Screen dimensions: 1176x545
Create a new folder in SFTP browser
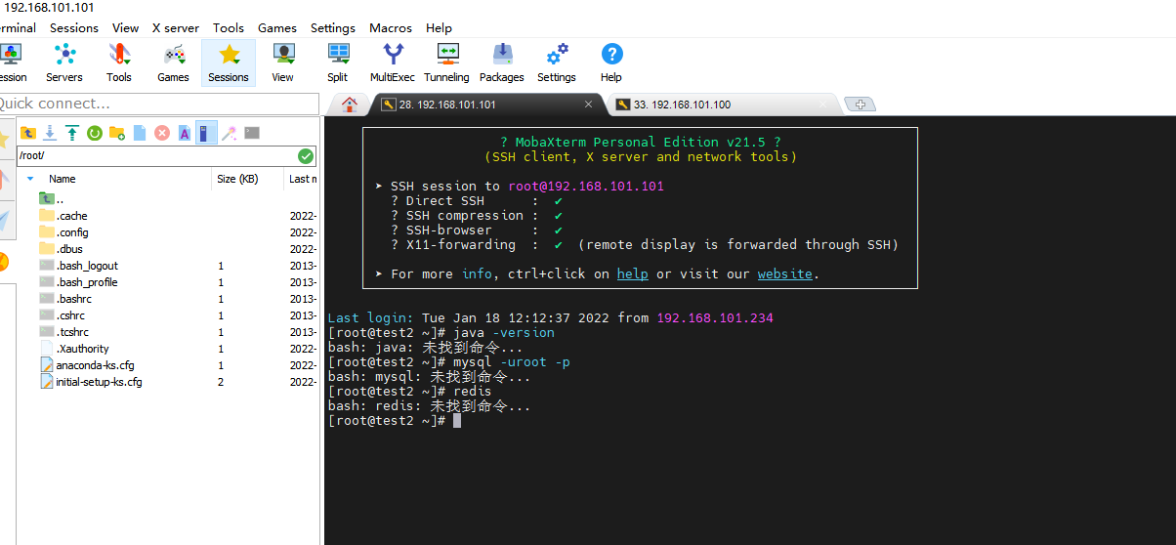117,133
